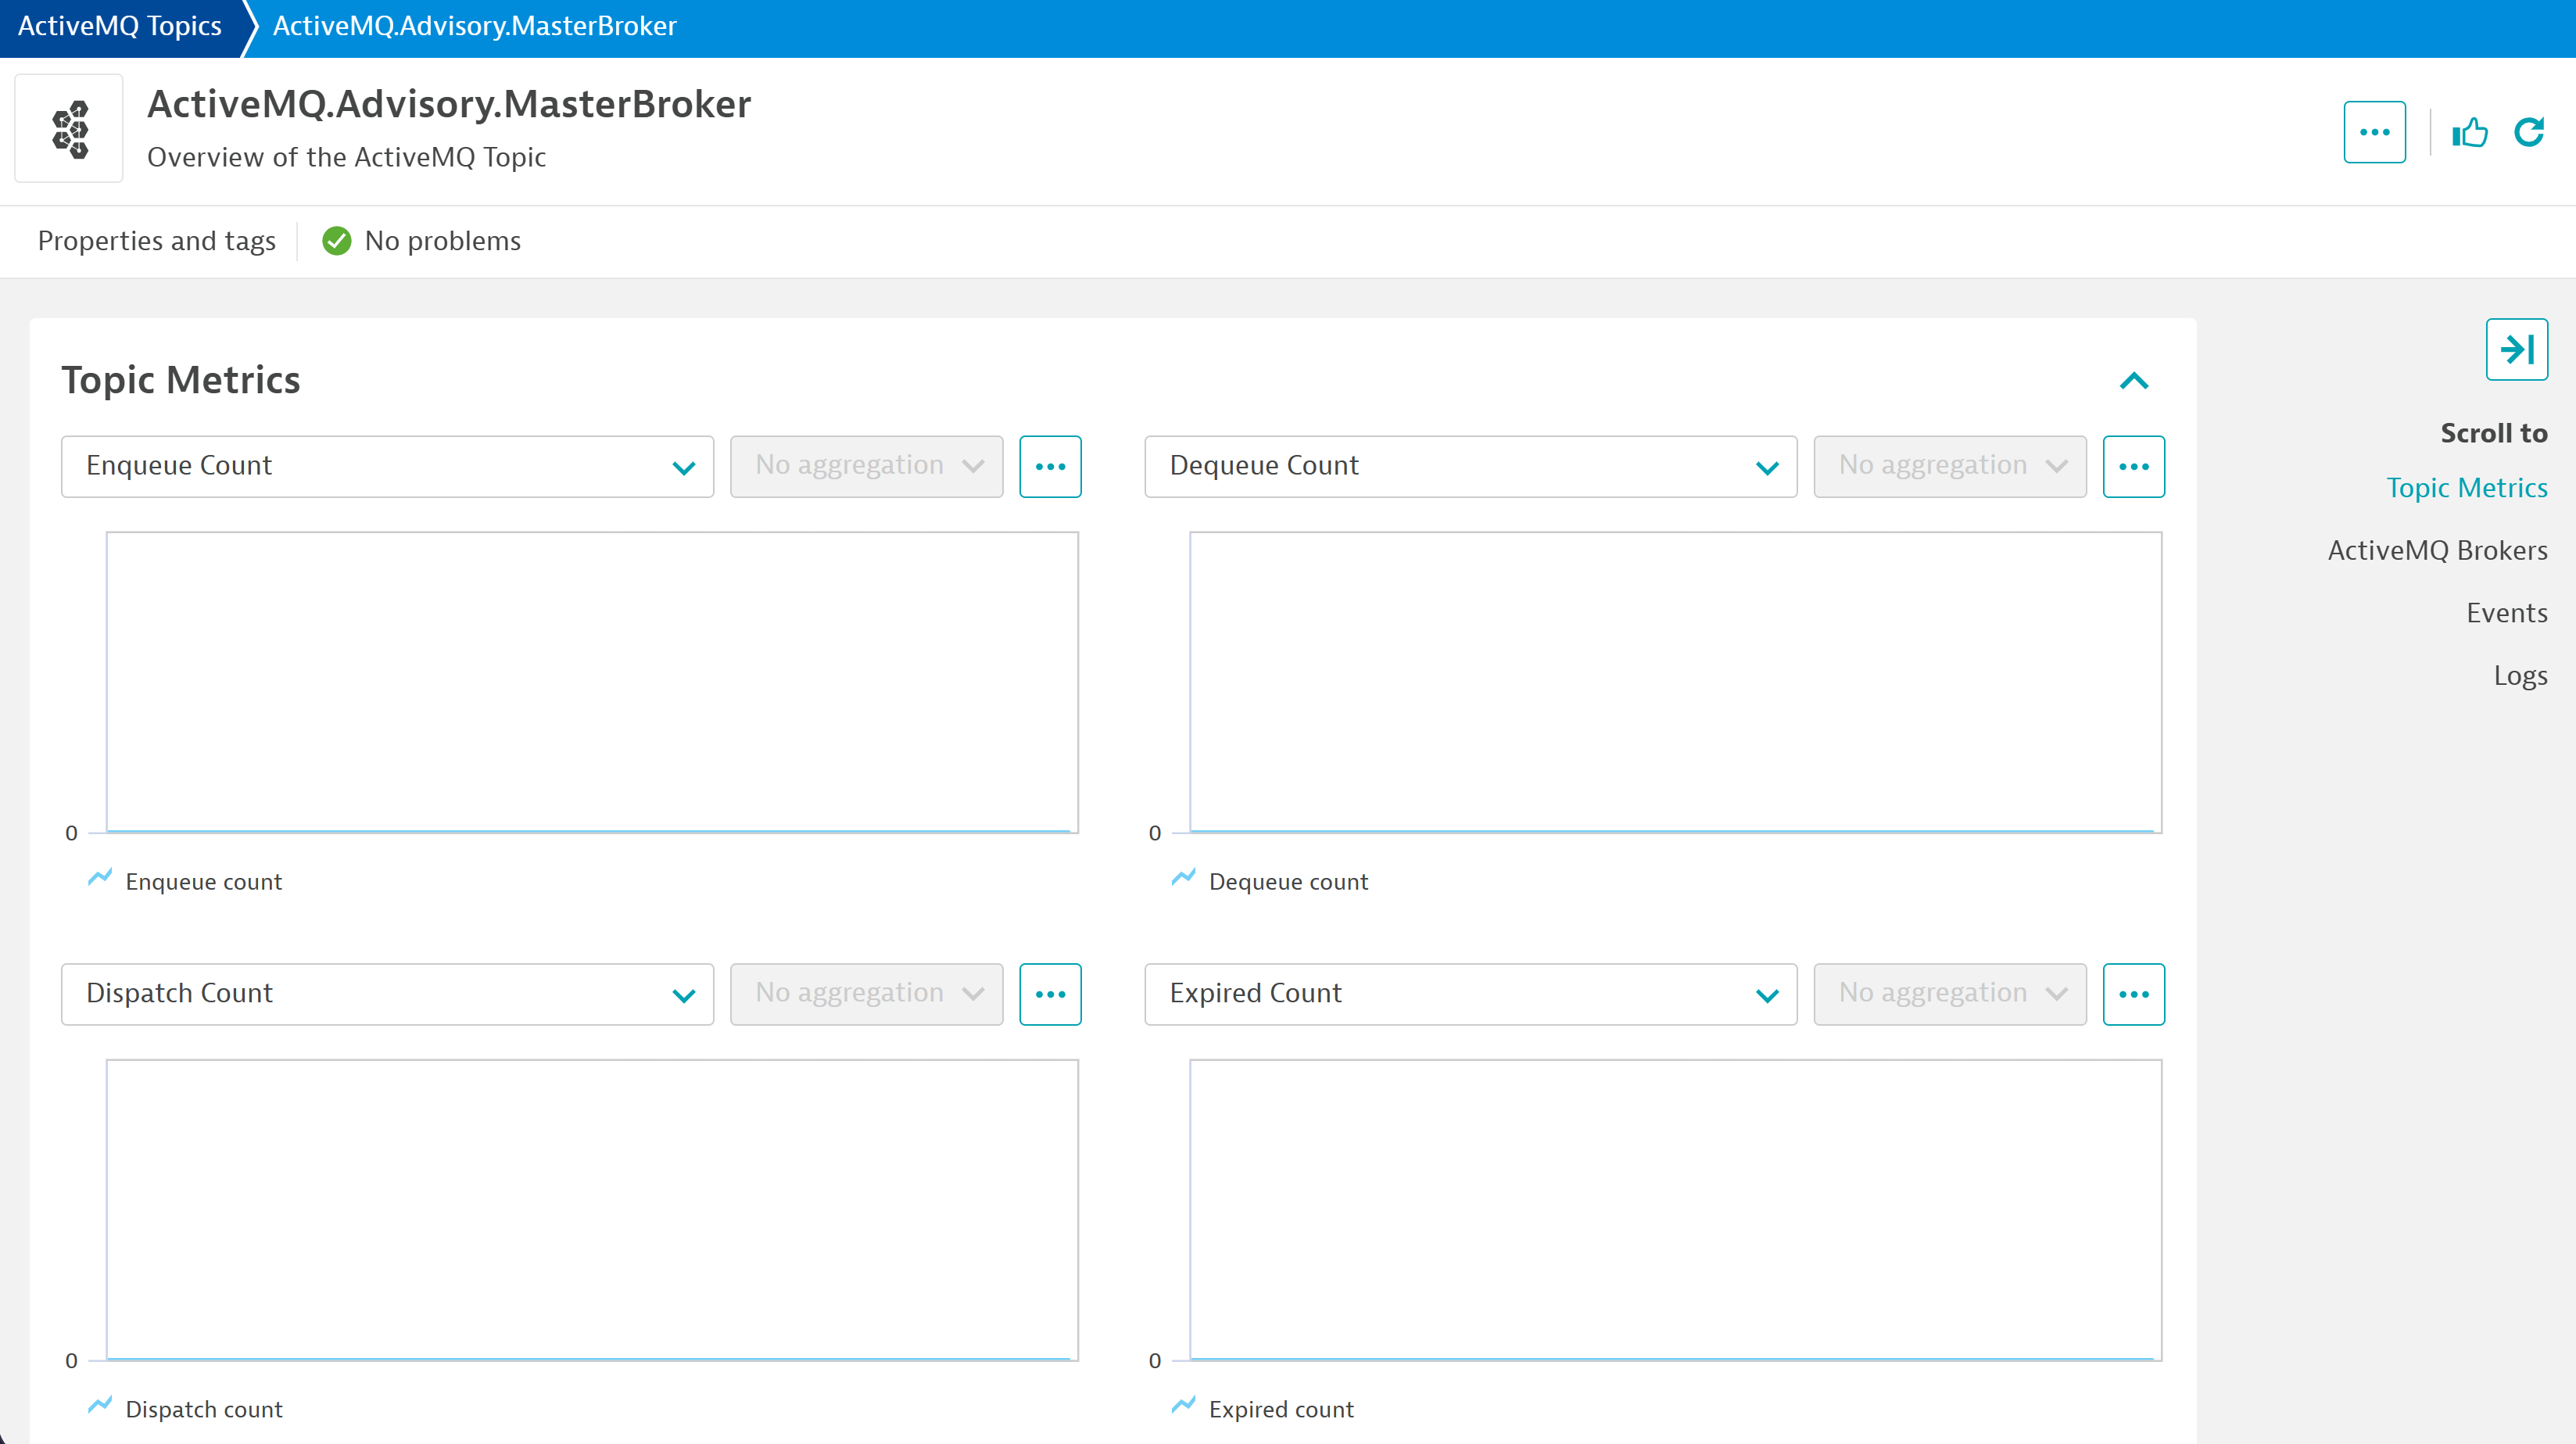Open aggregation dropdown beside Dequeue Count
The image size is (2576, 1444).
point(1950,466)
